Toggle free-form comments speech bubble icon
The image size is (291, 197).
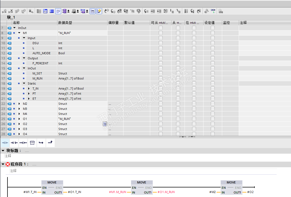click(58, 11)
